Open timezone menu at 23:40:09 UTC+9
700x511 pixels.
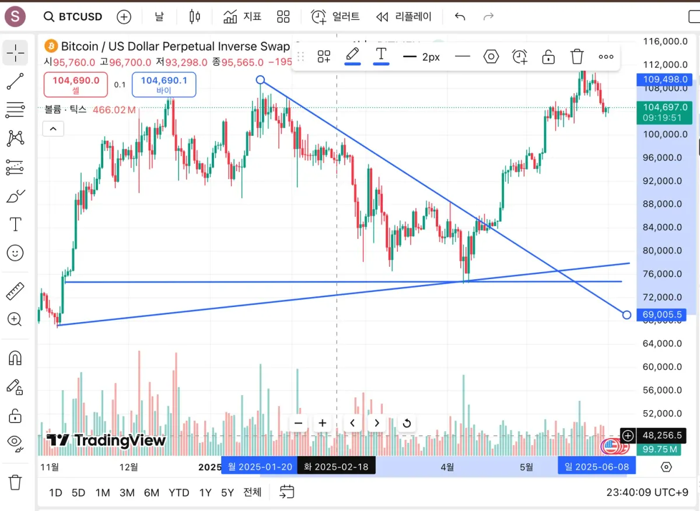pos(647,492)
